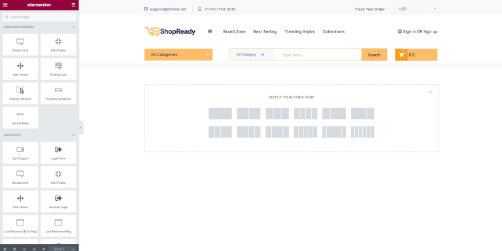Open the widgets grid icon in header
Screen dimensions: 502x251
pos(74,5)
